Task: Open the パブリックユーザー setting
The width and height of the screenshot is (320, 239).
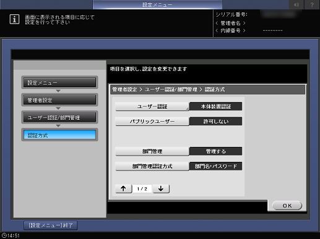Action: pyautogui.click(x=152, y=121)
